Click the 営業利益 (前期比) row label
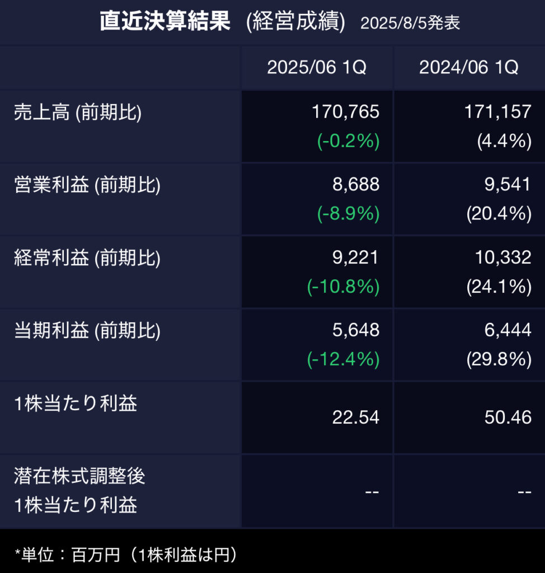The height and width of the screenshot is (573, 545). (87, 185)
